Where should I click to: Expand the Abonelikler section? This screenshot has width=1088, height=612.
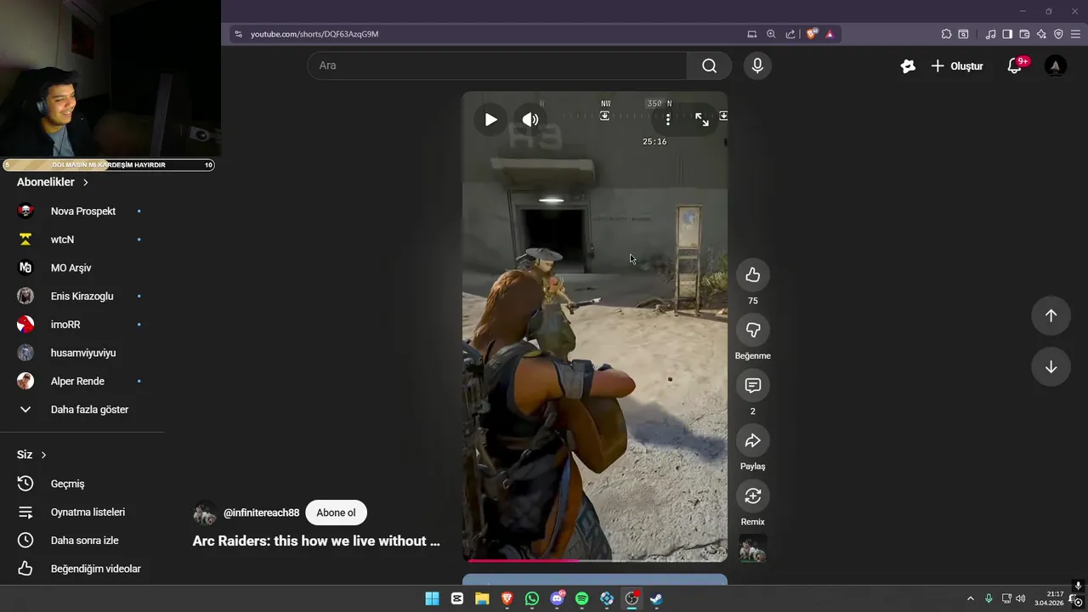tap(53, 182)
